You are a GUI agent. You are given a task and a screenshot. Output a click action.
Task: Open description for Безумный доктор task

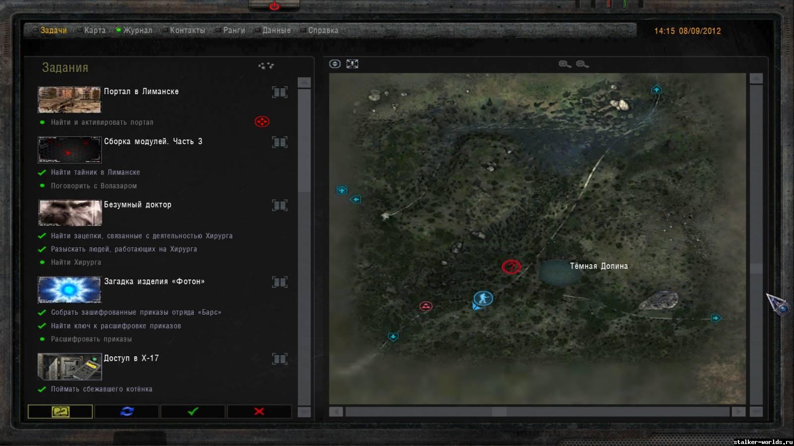pyautogui.click(x=280, y=205)
